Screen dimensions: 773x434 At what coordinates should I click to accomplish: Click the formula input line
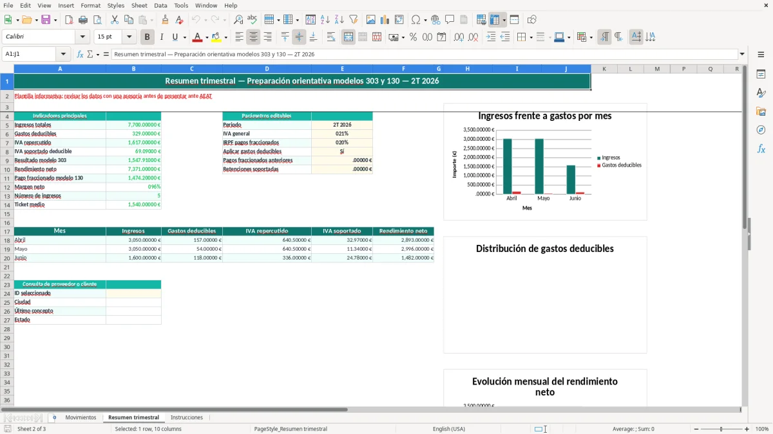click(424, 54)
